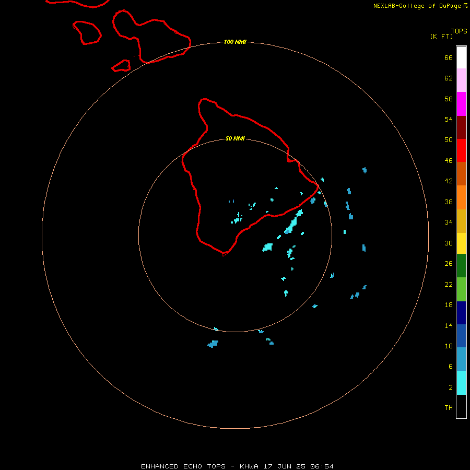Click the black TH threshold legend swatch
Image resolution: width=470 pixels, height=470 pixels.
point(461,406)
